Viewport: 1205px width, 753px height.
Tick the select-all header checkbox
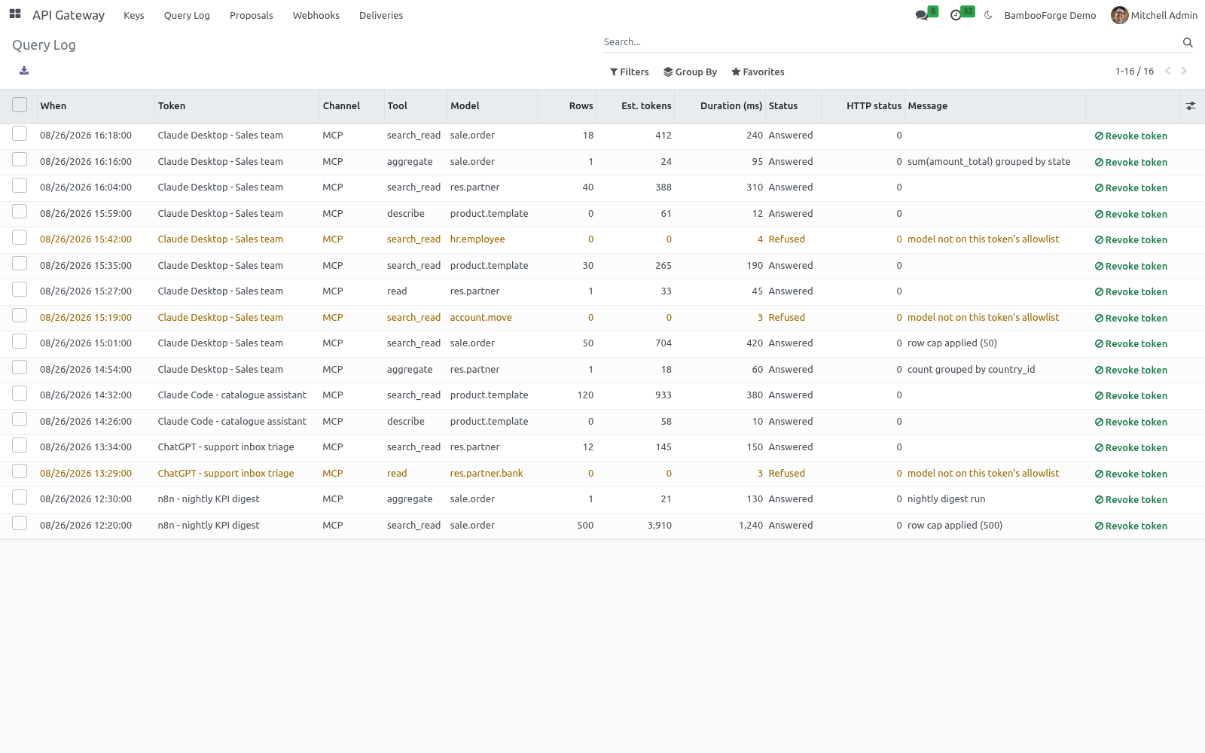click(20, 105)
